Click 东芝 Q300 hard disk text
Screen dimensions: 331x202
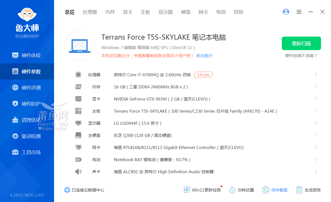(143, 135)
